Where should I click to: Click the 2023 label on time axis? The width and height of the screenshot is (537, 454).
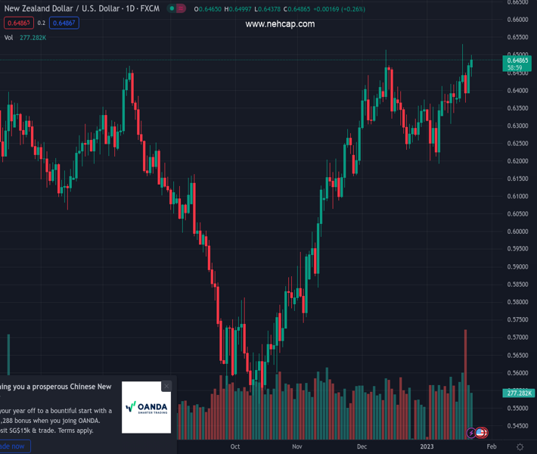[x=427, y=447]
